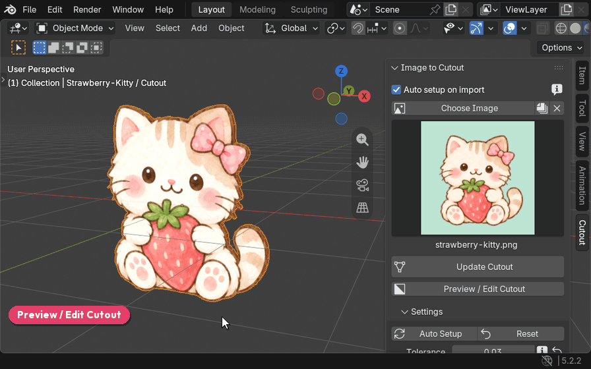Open Global transform orientation dropdown
Image resolution: width=591 pixels, height=369 pixels.
click(x=291, y=28)
